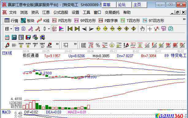Open the 行情 quotes view
The width and height of the screenshot is (188, 118).
click(11, 20)
